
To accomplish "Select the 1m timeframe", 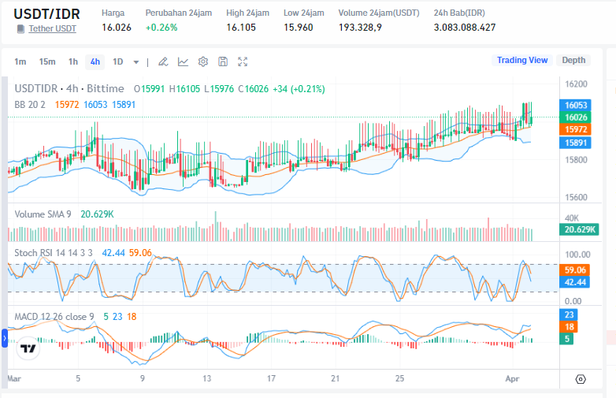I will (x=20, y=61).
